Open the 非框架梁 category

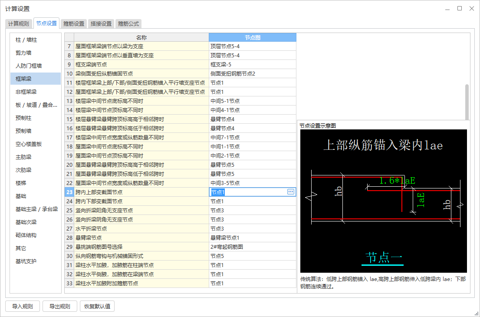[x=36, y=92]
